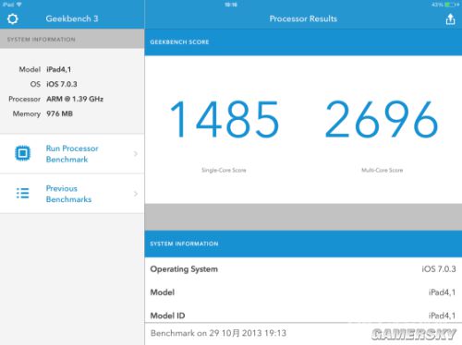The height and width of the screenshot is (345, 462).
Task: Click the processor chip icon
Action: pos(22,153)
